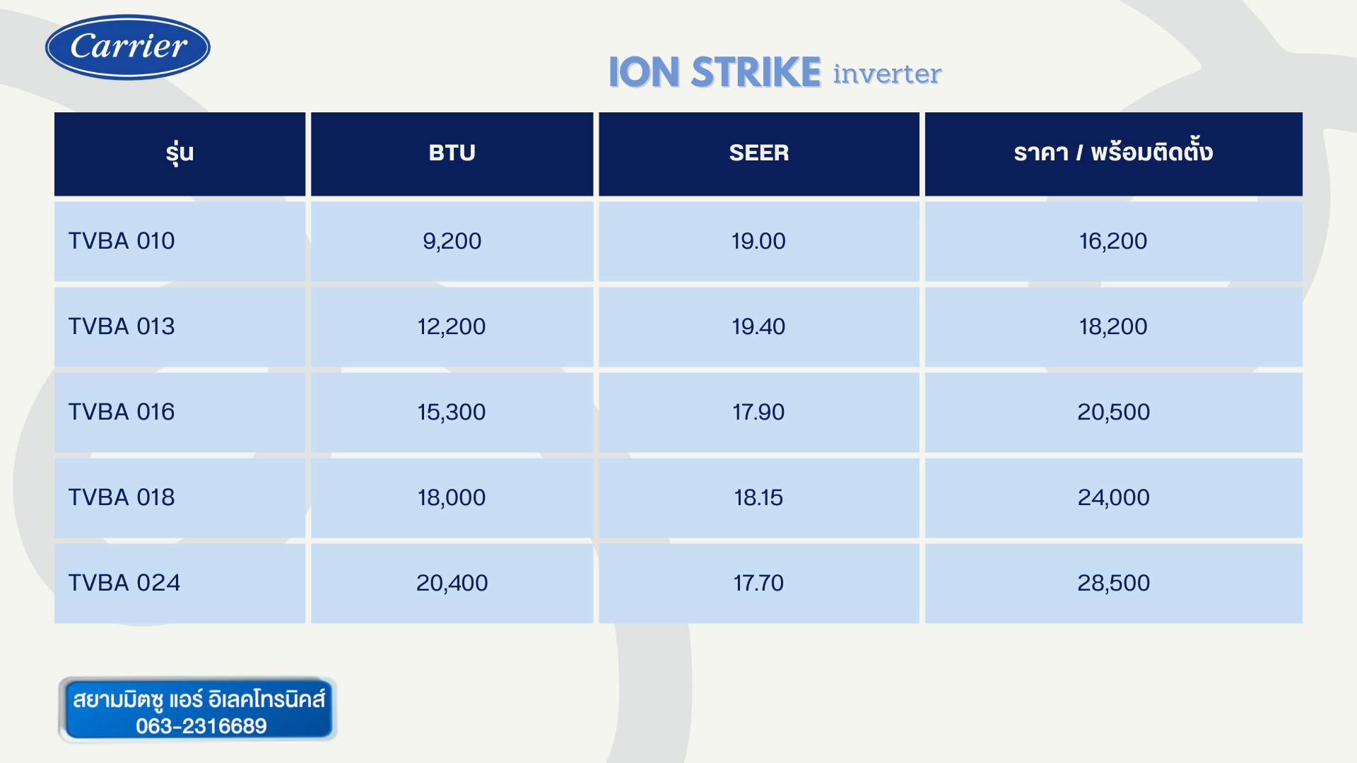
Task: Click the TVBA 013 model cell
Action: 180,326
